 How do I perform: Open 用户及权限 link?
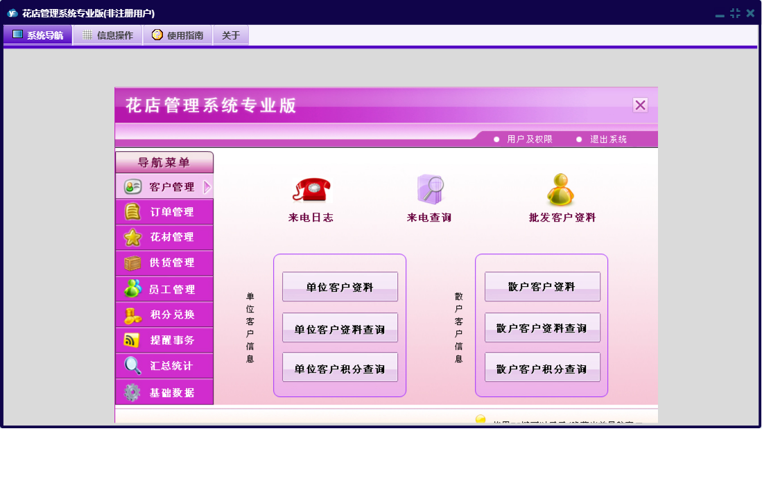pos(529,139)
